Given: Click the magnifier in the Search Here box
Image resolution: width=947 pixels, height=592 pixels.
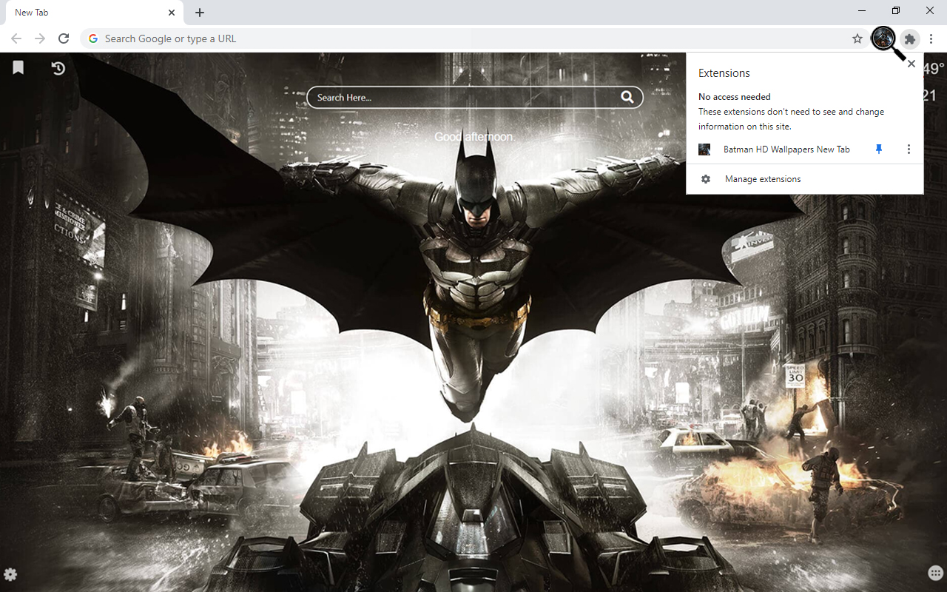Looking at the screenshot, I should [627, 97].
